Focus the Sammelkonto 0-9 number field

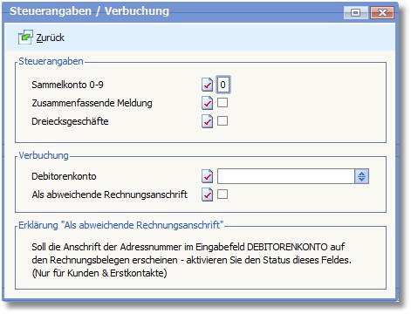point(223,85)
